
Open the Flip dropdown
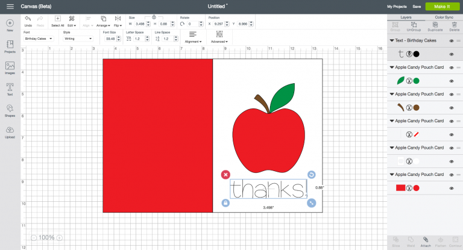118,21
